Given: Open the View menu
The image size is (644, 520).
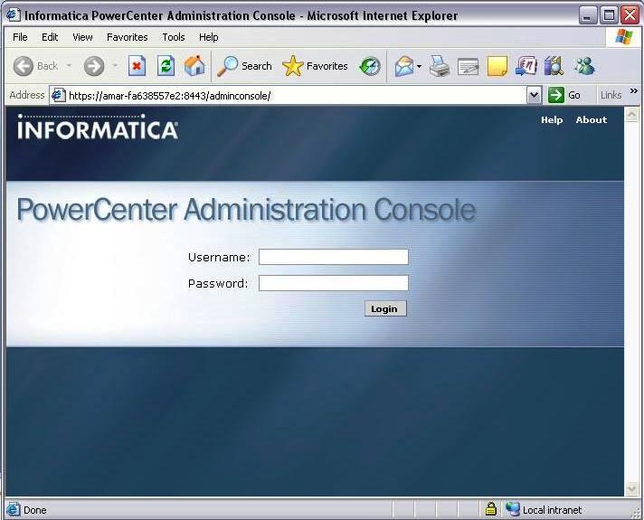Looking at the screenshot, I should click(82, 37).
